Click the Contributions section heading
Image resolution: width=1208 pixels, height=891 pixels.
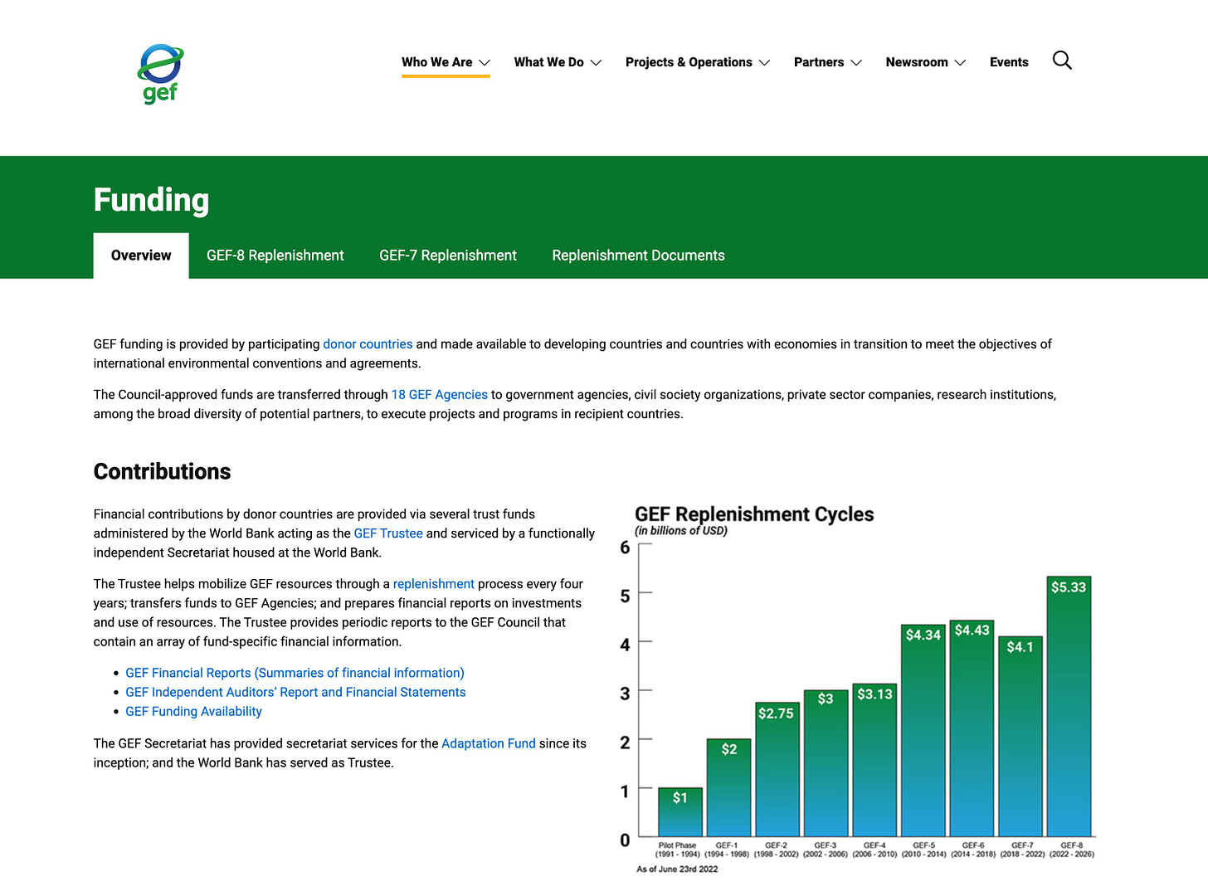[x=162, y=471]
